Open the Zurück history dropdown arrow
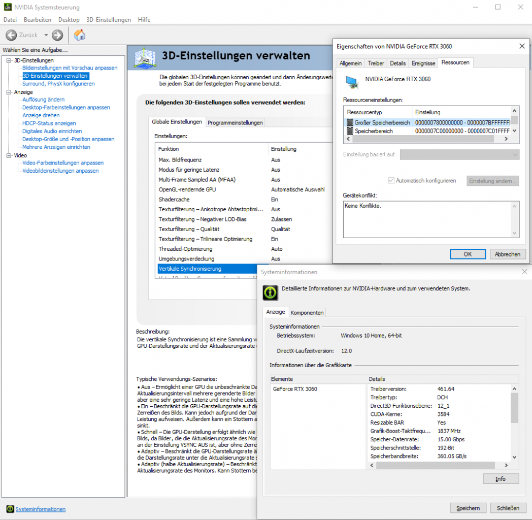Image resolution: width=532 pixels, height=520 pixels. (x=46, y=35)
